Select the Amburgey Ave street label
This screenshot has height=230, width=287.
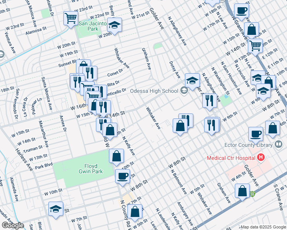[185, 214]
